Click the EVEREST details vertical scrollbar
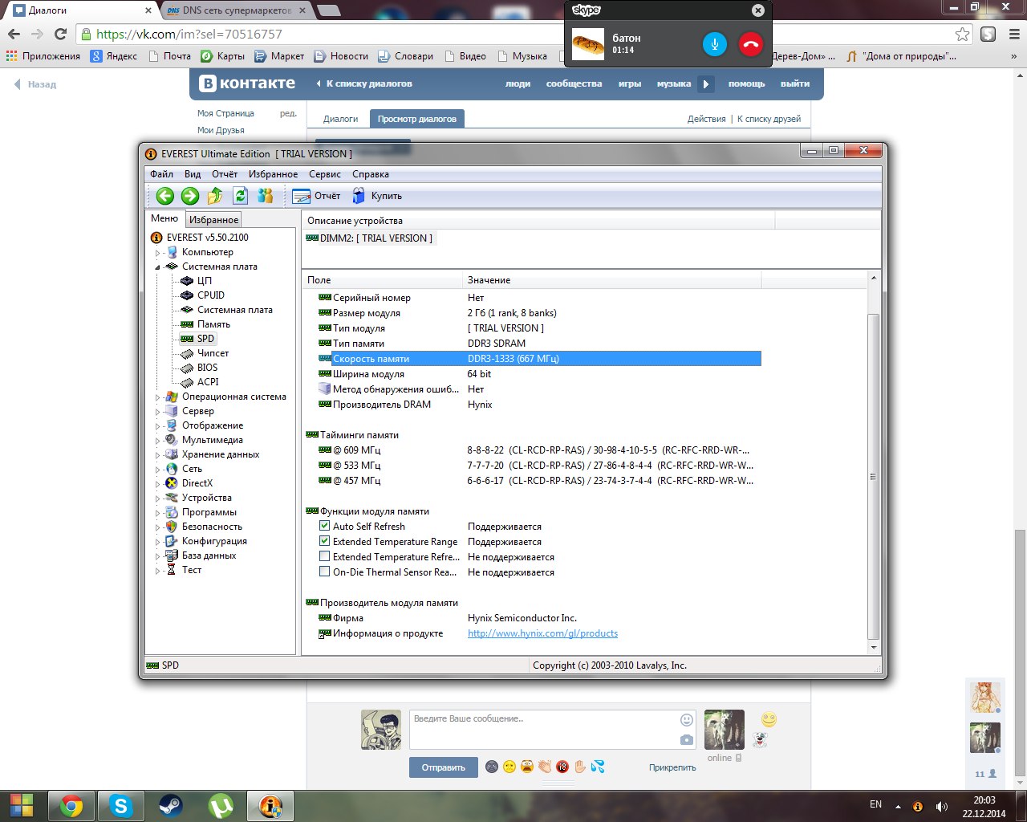Viewport: 1027px width, 822px height. tap(874, 478)
